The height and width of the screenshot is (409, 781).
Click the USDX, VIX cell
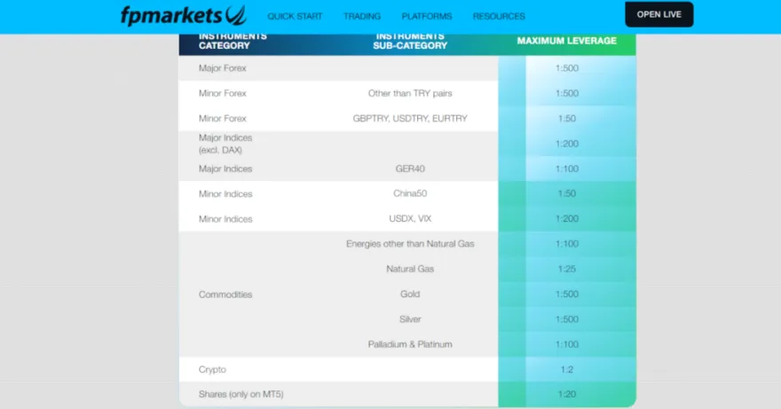click(x=409, y=218)
